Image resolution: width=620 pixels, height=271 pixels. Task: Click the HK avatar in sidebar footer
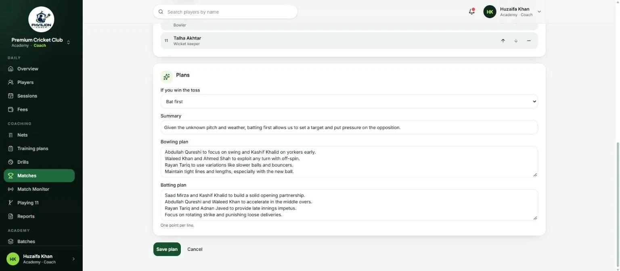pyautogui.click(x=13, y=259)
